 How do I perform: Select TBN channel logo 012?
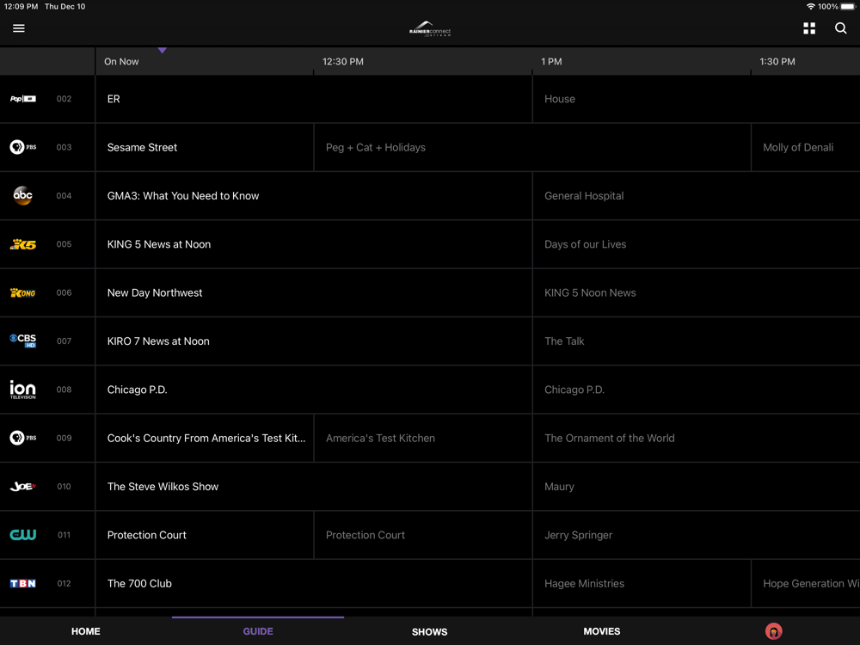(x=23, y=583)
